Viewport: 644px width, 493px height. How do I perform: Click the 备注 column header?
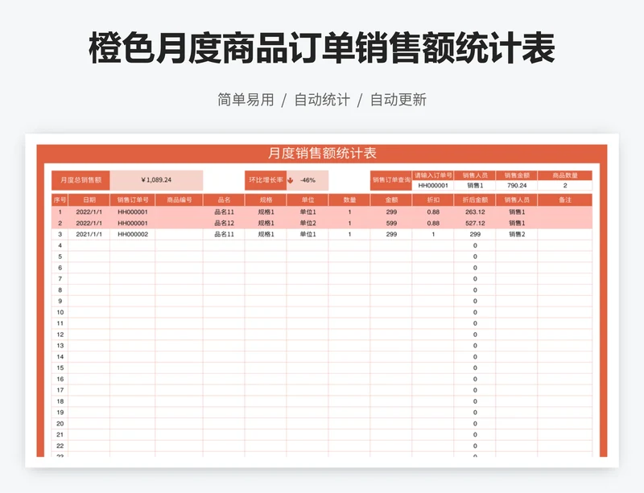pyautogui.click(x=565, y=200)
